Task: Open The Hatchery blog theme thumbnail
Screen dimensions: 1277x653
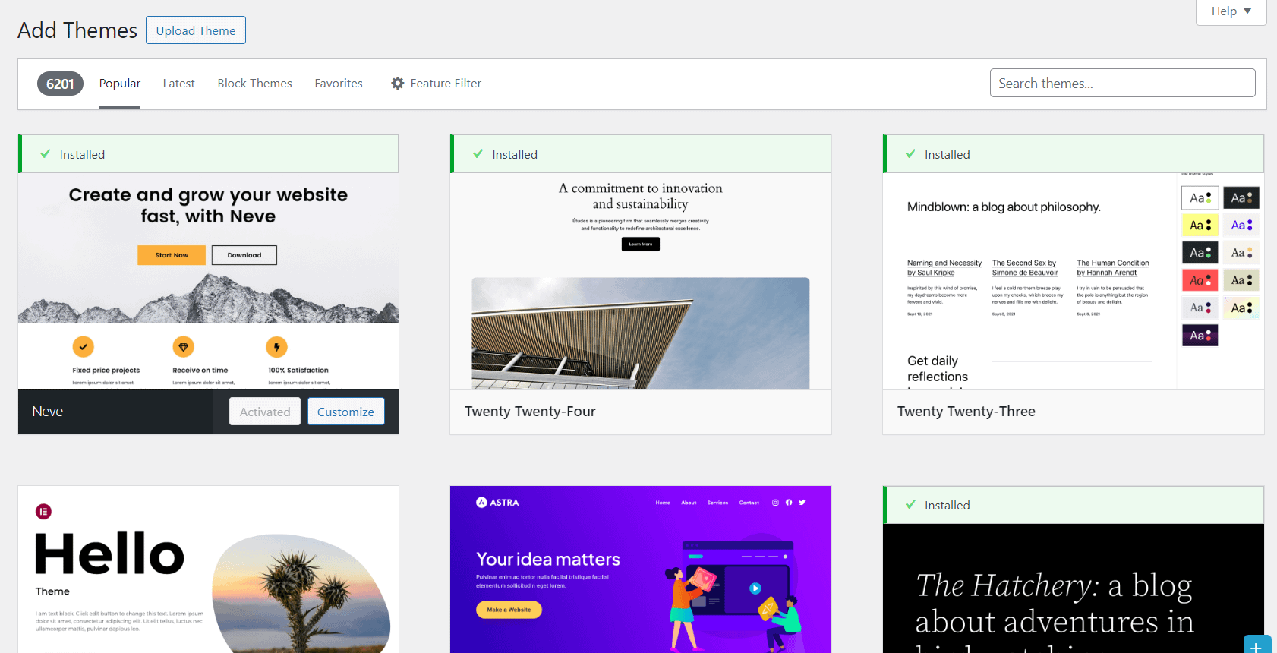Action: [1074, 588]
